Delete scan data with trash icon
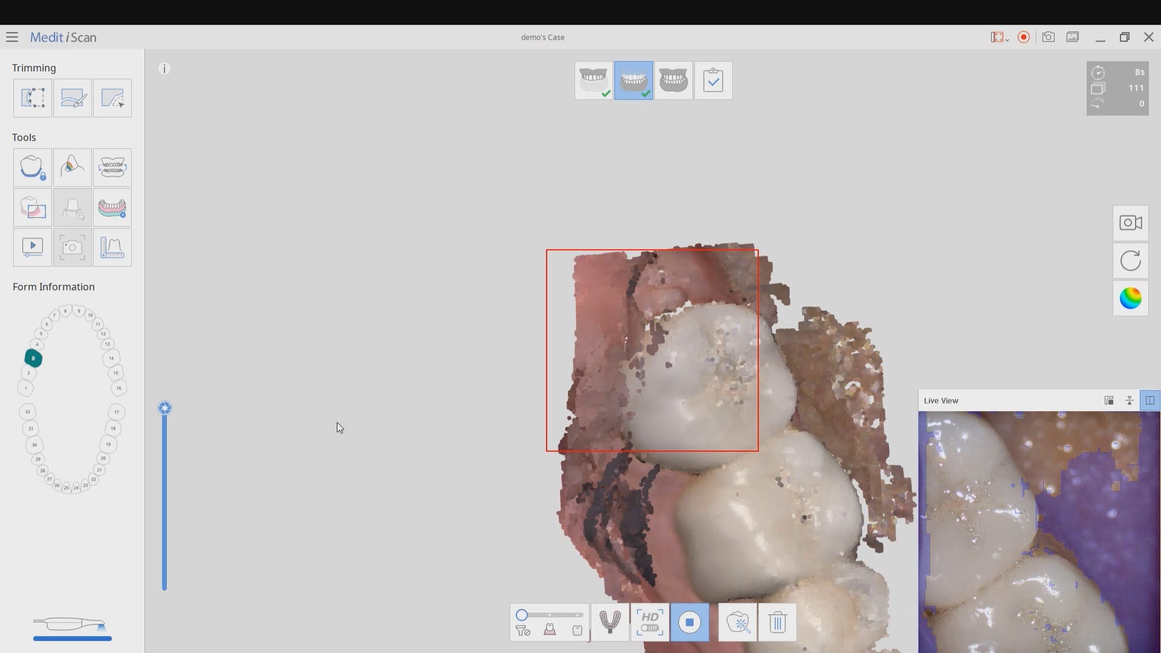The width and height of the screenshot is (1161, 653). (778, 622)
